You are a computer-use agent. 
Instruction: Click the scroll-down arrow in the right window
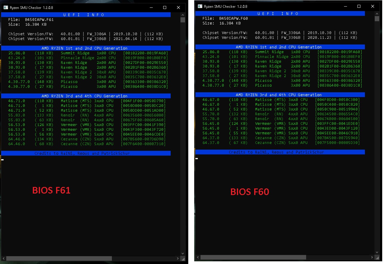click(x=377, y=252)
